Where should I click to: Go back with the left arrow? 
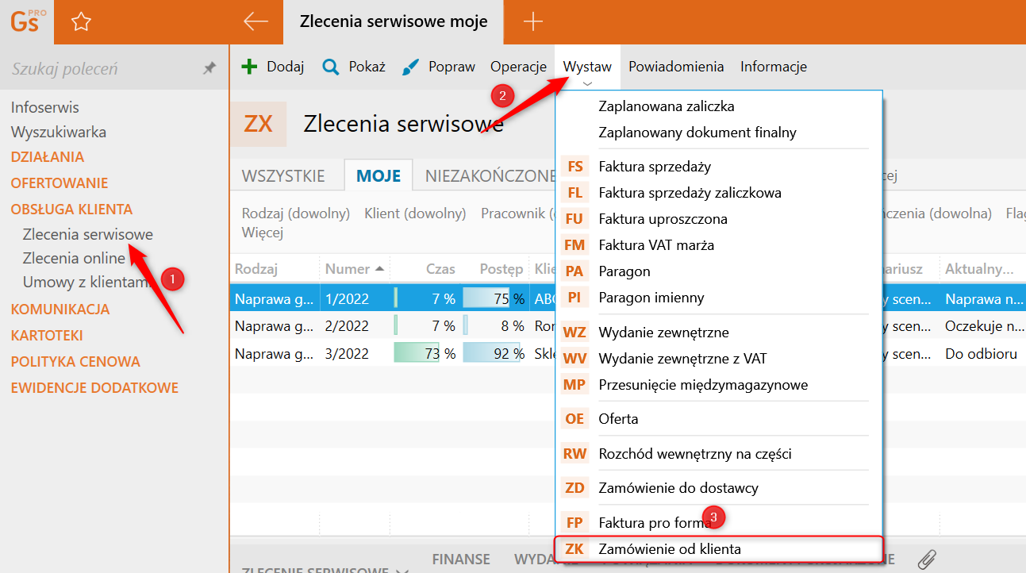[256, 21]
